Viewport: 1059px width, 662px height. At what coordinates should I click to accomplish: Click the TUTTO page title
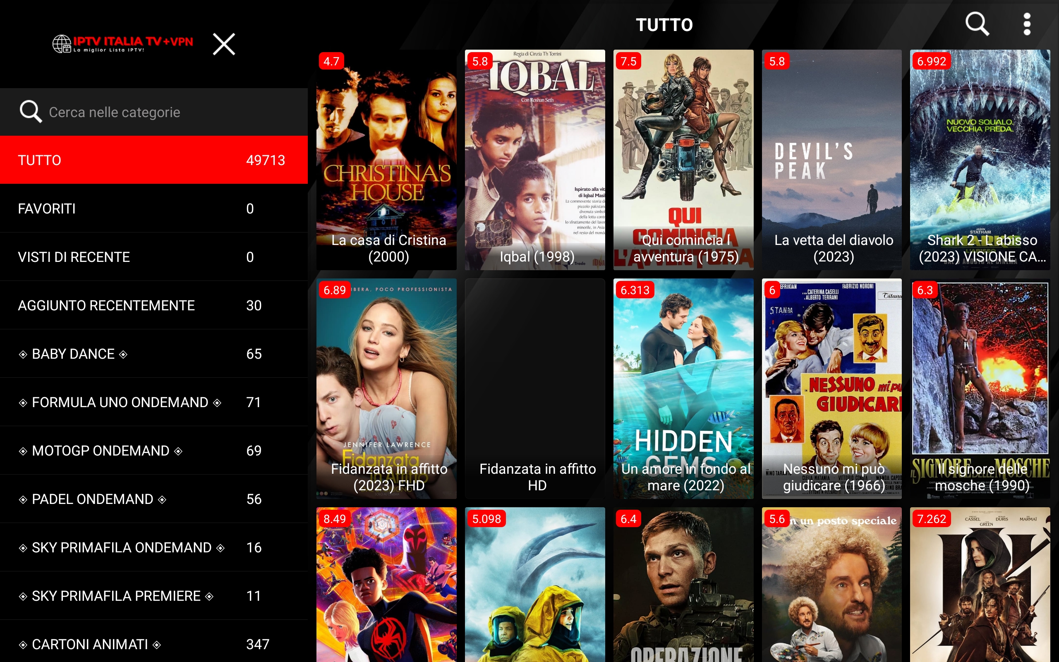(664, 25)
